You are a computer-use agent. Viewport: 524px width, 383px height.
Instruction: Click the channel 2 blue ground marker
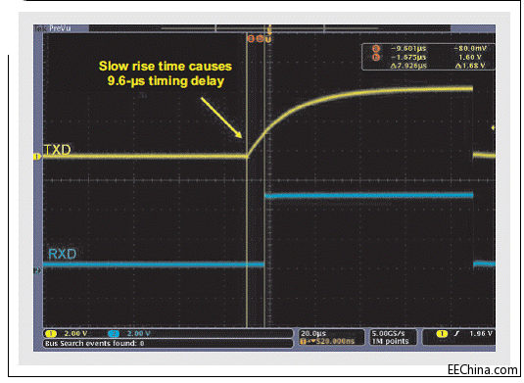37,270
